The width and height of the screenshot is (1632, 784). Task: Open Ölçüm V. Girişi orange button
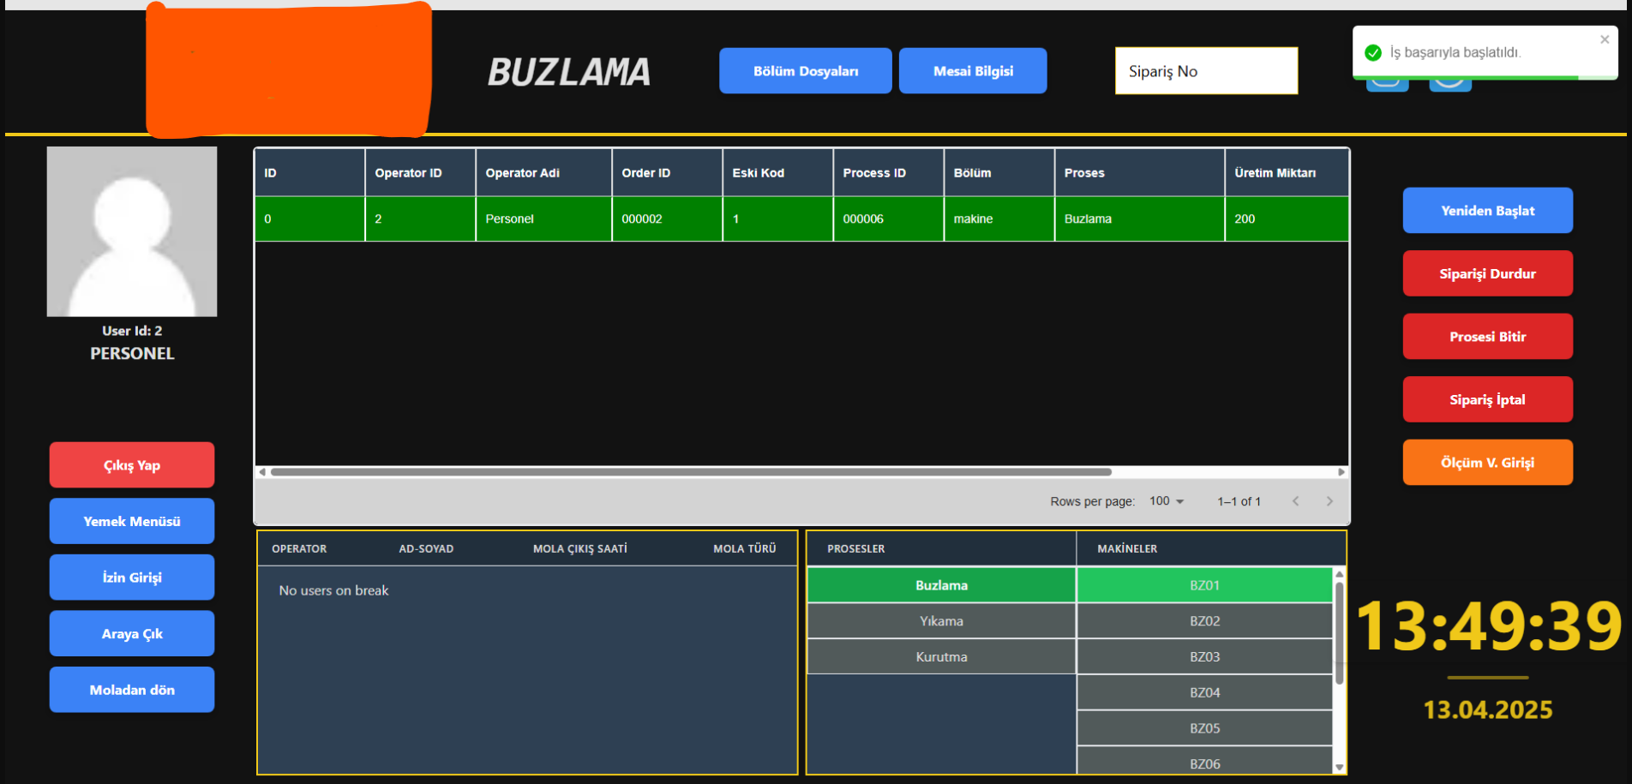pyautogui.click(x=1487, y=463)
